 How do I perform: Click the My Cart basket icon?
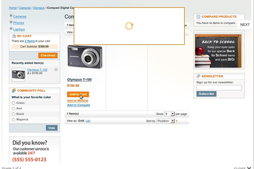(14, 36)
